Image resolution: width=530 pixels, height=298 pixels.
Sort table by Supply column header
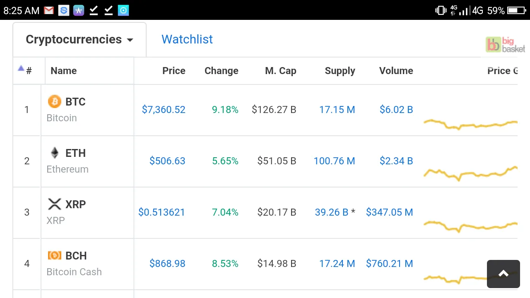coord(340,71)
